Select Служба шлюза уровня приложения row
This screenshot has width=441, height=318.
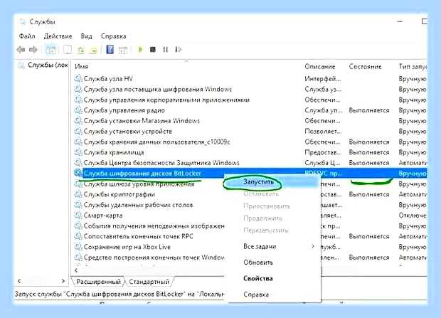(139, 184)
